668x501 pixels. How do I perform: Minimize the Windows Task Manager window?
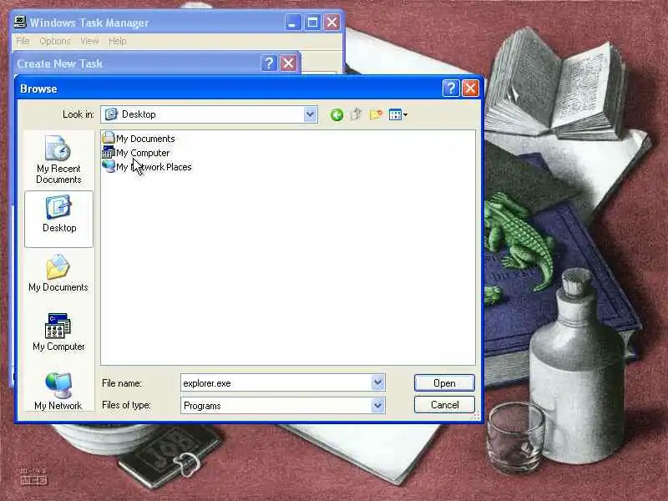[293, 23]
